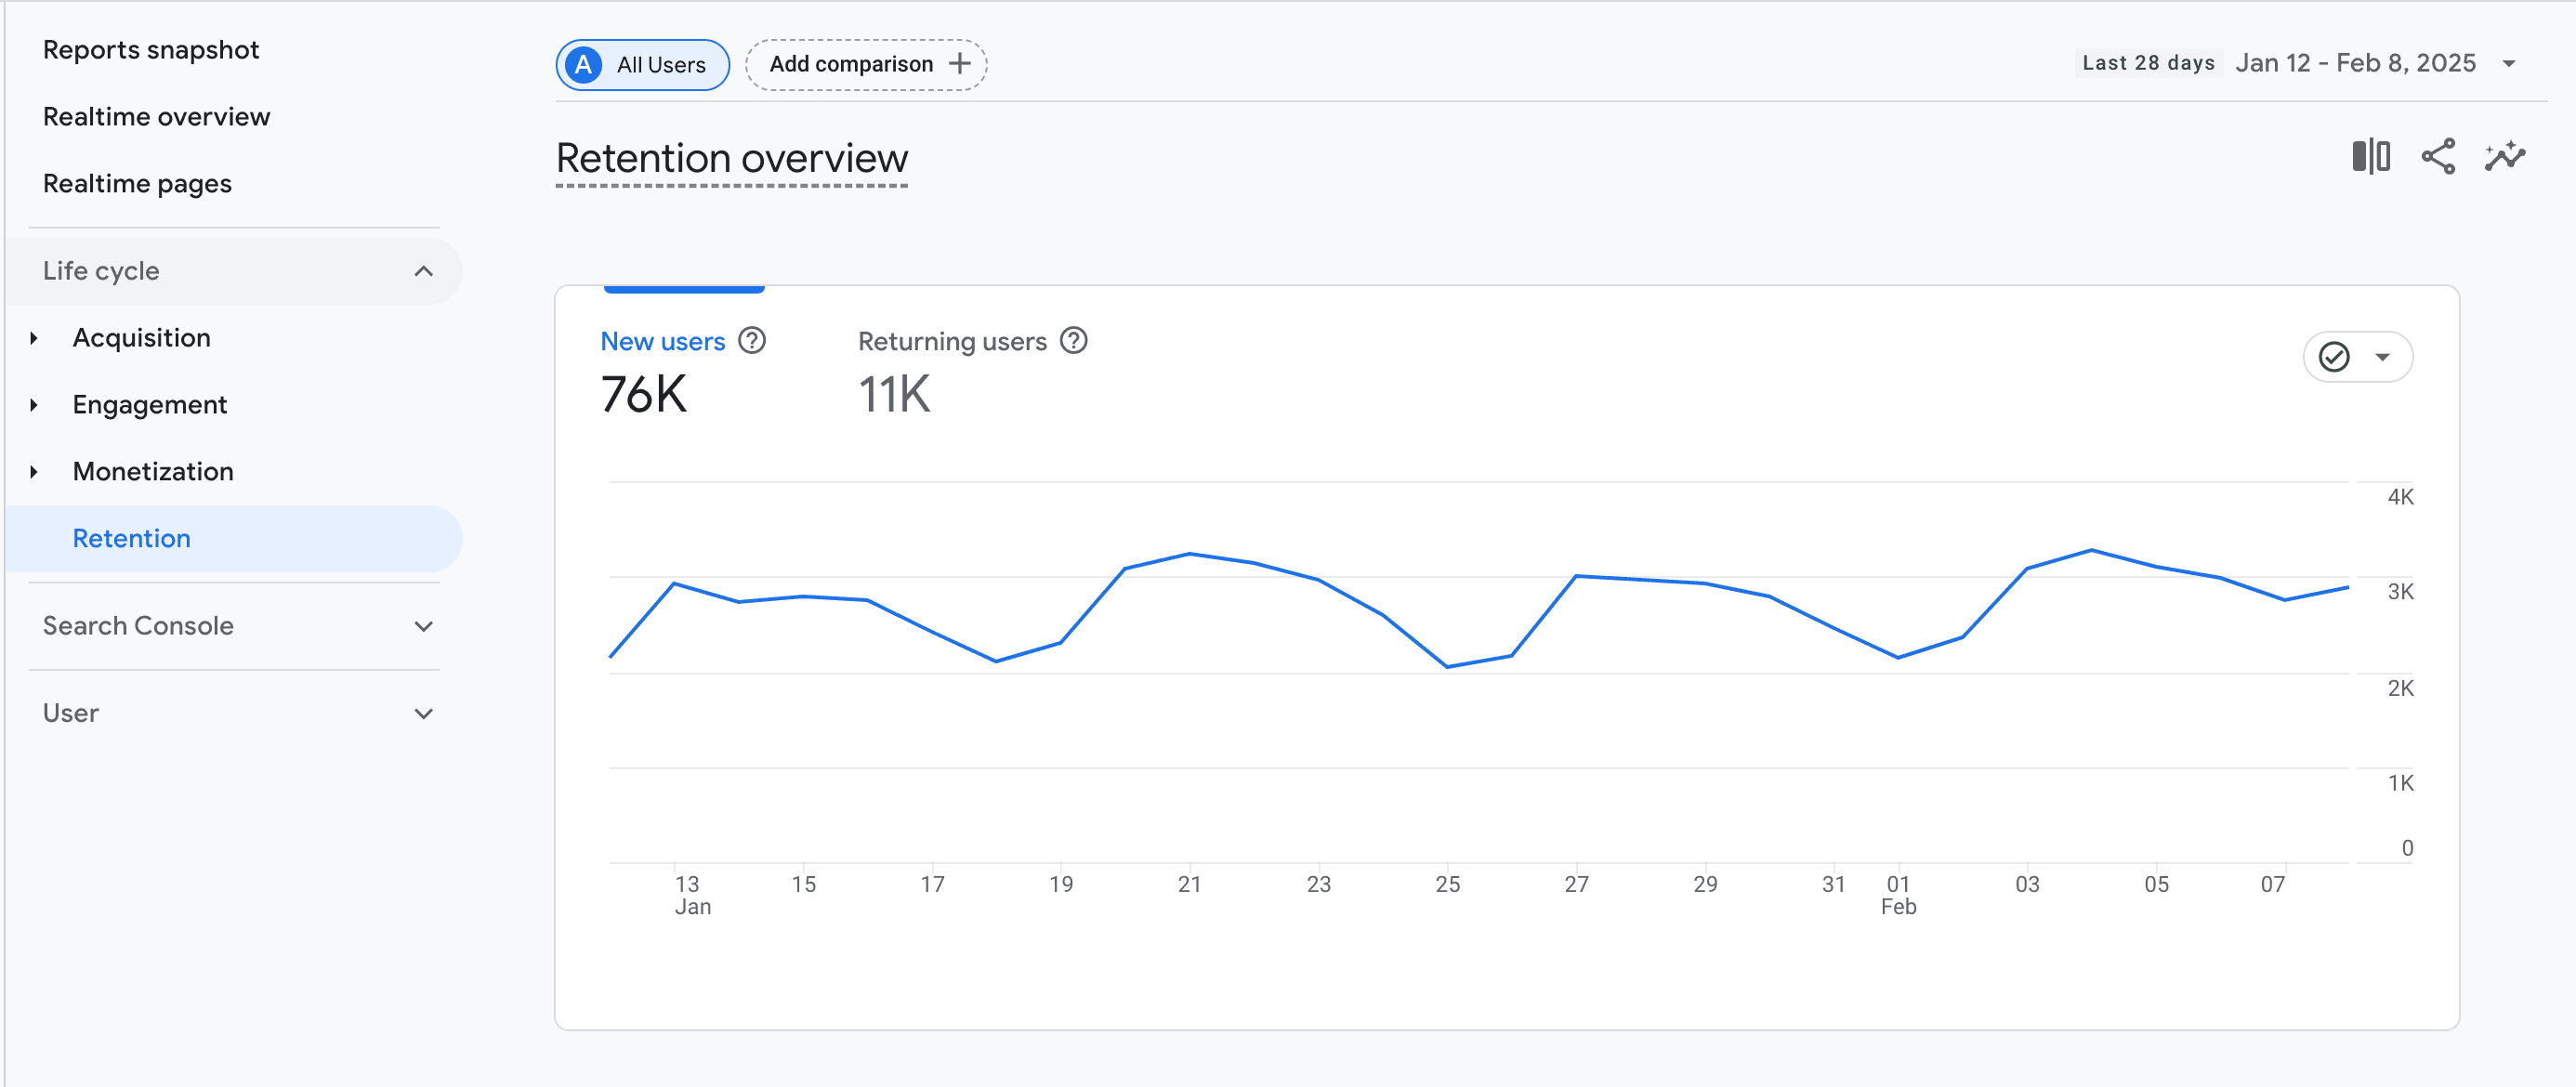Click the All Users avatar badge
The image size is (2576, 1087).
pos(584,65)
